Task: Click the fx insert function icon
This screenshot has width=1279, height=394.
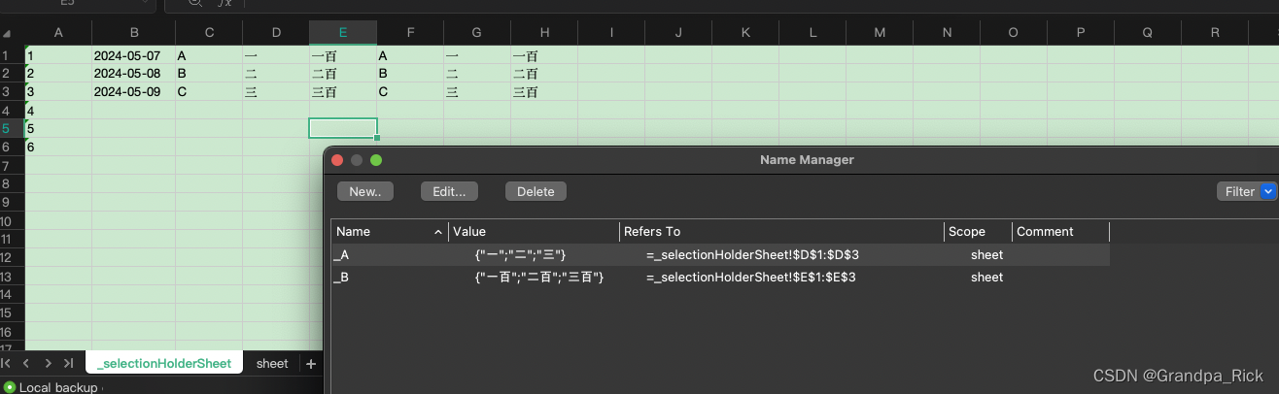Action: tap(224, 3)
